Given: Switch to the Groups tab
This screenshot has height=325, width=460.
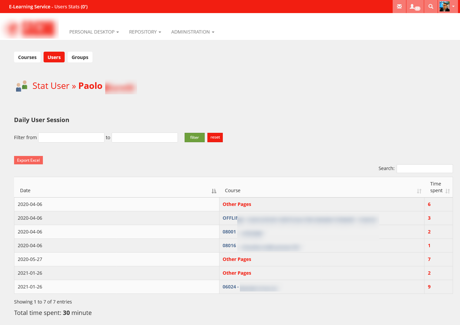Looking at the screenshot, I should (80, 57).
